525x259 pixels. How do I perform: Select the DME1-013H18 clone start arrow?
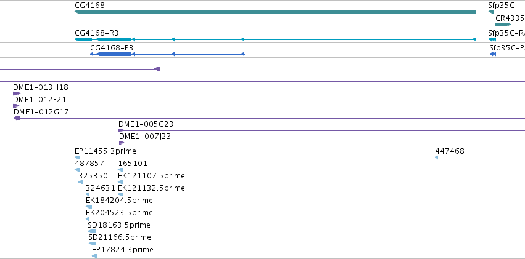(17, 94)
